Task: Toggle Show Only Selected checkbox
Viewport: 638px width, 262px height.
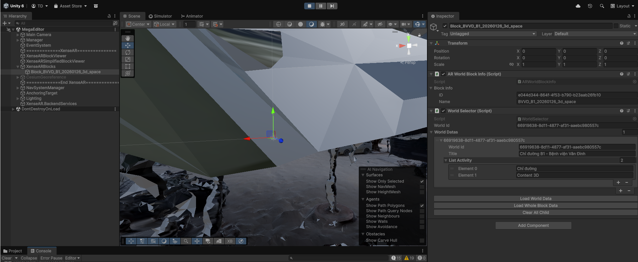Action: (x=422, y=181)
